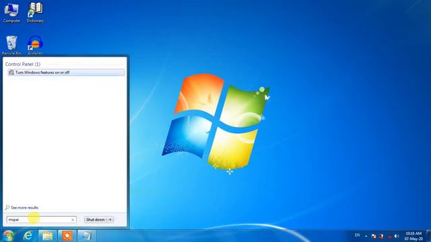Viewport: 431px width, 242px height.
Task: Click the Control Panel (1) results header
Action: (23, 64)
